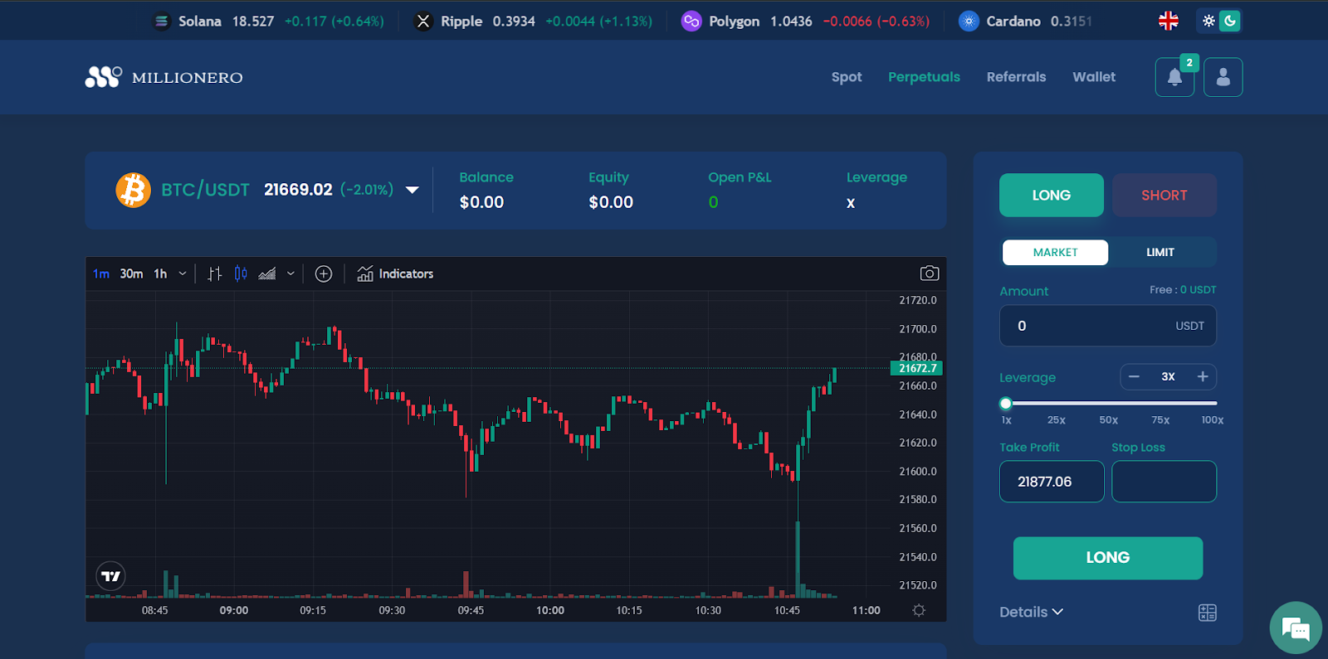Expand the Details section
This screenshot has width=1328, height=659.
click(1031, 612)
